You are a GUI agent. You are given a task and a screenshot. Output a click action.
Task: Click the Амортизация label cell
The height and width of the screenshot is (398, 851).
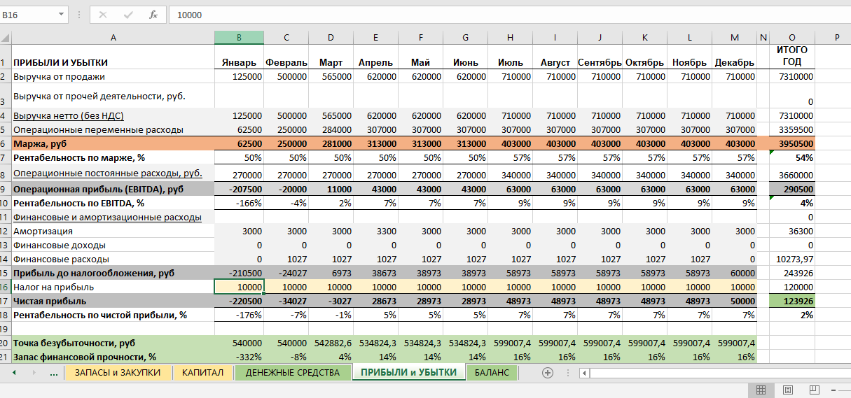coord(113,231)
